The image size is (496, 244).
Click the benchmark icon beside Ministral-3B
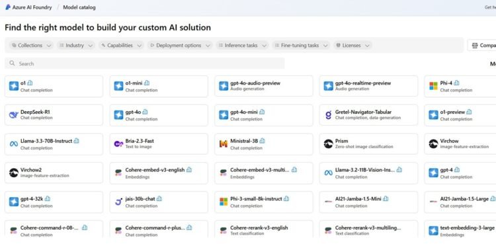(x=263, y=141)
